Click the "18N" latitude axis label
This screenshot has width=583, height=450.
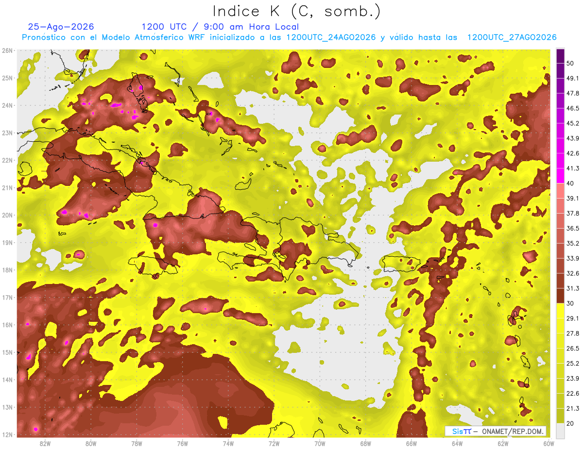pyautogui.click(x=7, y=270)
